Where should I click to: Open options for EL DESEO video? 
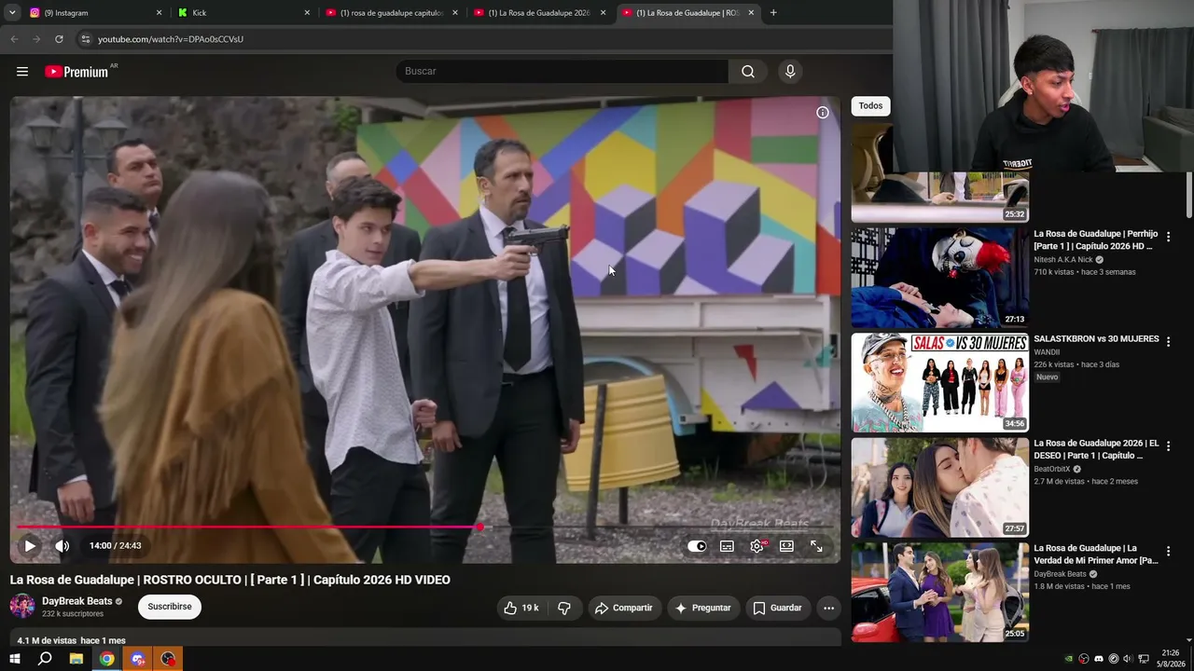(1168, 446)
